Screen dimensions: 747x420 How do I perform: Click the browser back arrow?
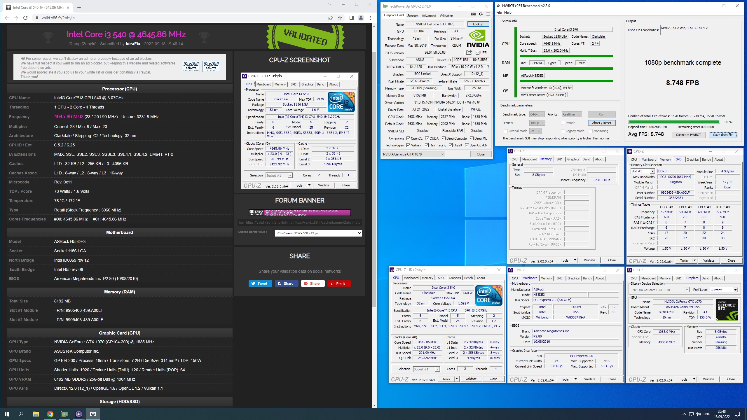[7, 18]
